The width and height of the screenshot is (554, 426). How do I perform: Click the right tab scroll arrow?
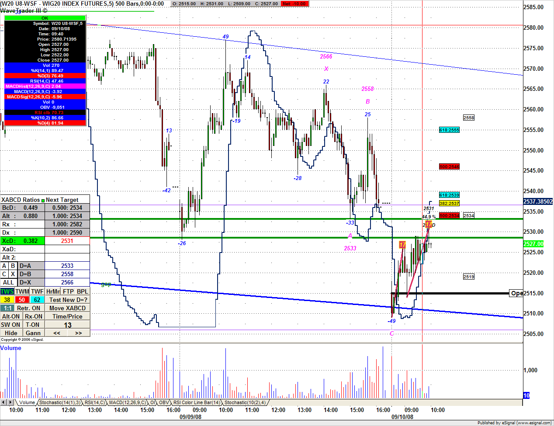pos(10,402)
